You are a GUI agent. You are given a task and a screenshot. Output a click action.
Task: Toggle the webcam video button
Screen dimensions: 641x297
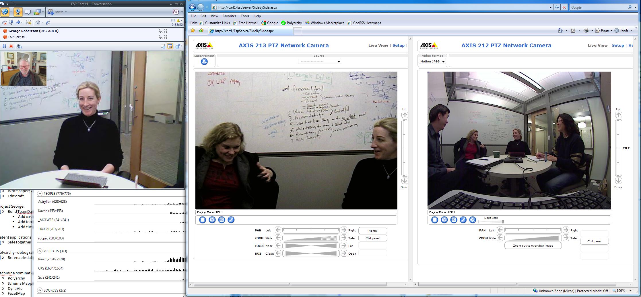[18, 12]
